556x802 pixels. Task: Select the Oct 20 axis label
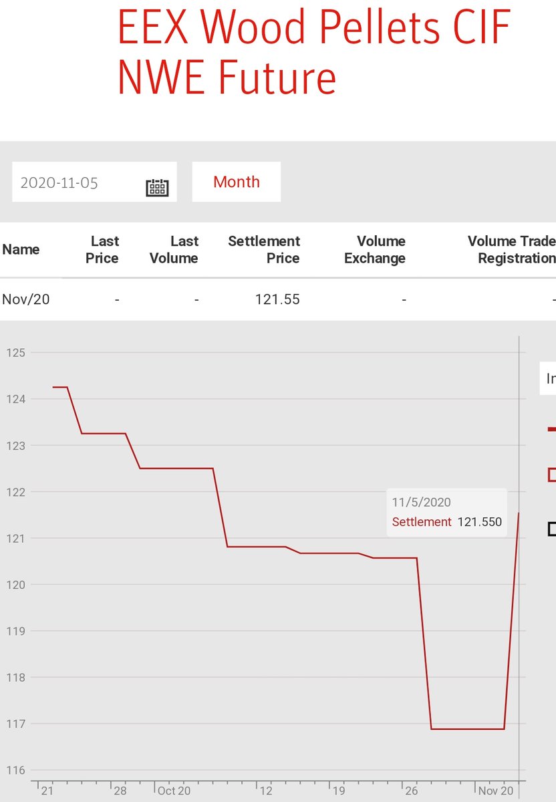point(174,791)
